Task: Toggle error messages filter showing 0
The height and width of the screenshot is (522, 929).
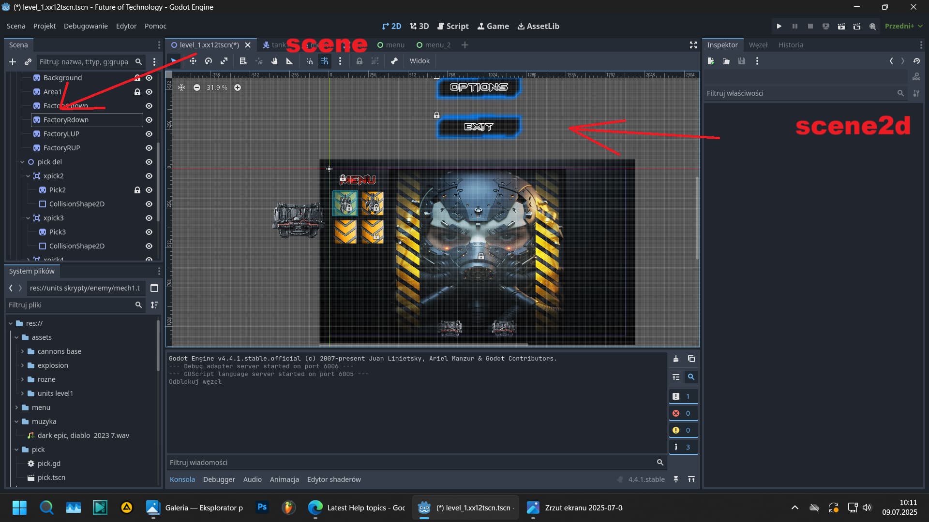Action: 683,413
